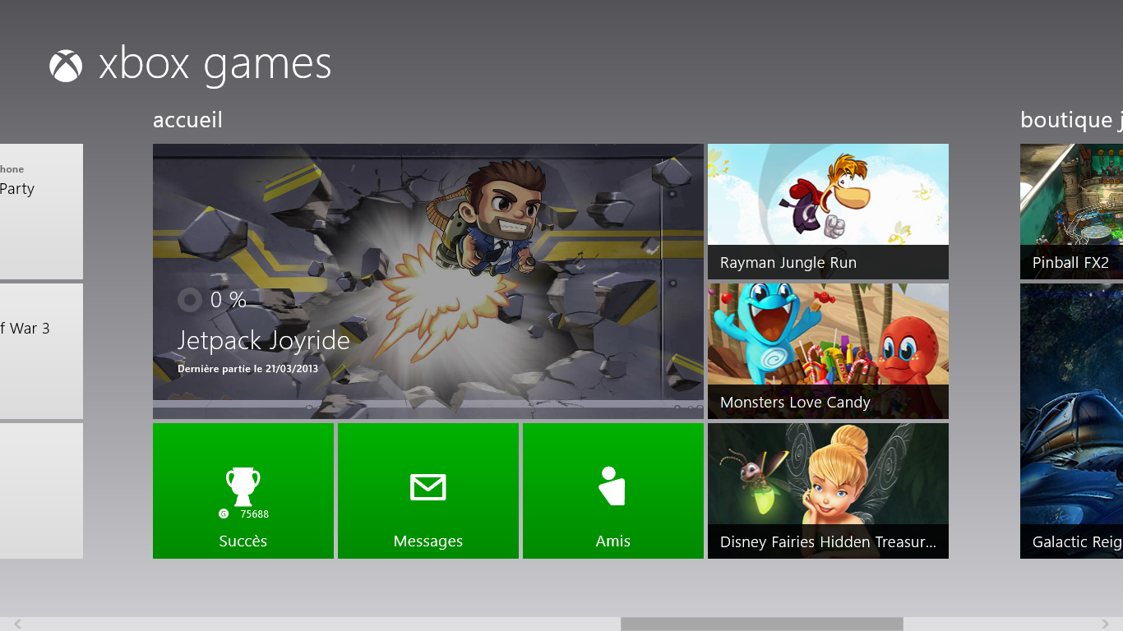Open Monsters Love Candy tile

click(x=828, y=351)
